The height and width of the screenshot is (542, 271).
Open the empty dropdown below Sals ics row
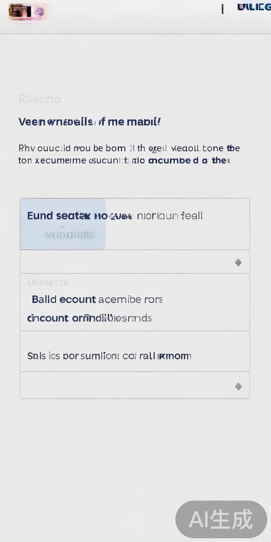(134, 386)
